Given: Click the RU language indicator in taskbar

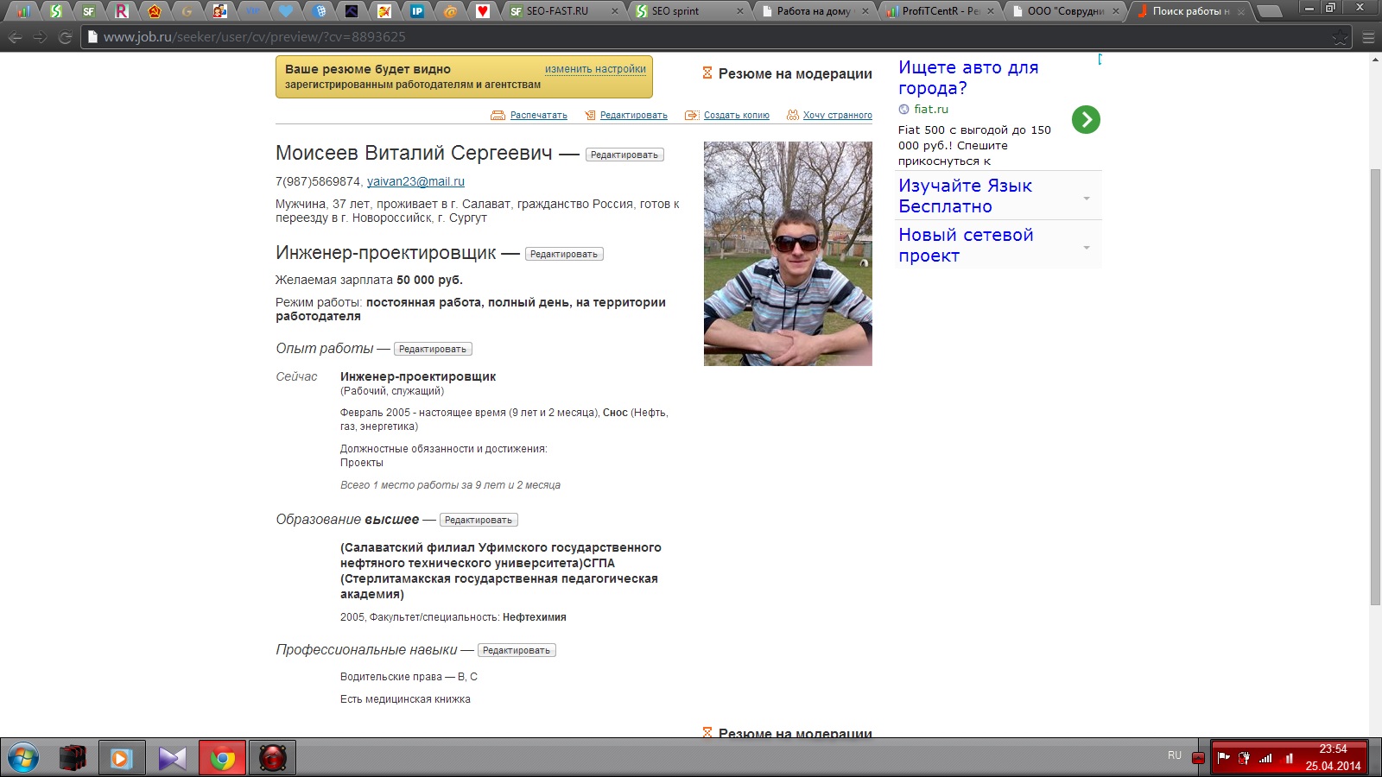Looking at the screenshot, I should (x=1175, y=755).
